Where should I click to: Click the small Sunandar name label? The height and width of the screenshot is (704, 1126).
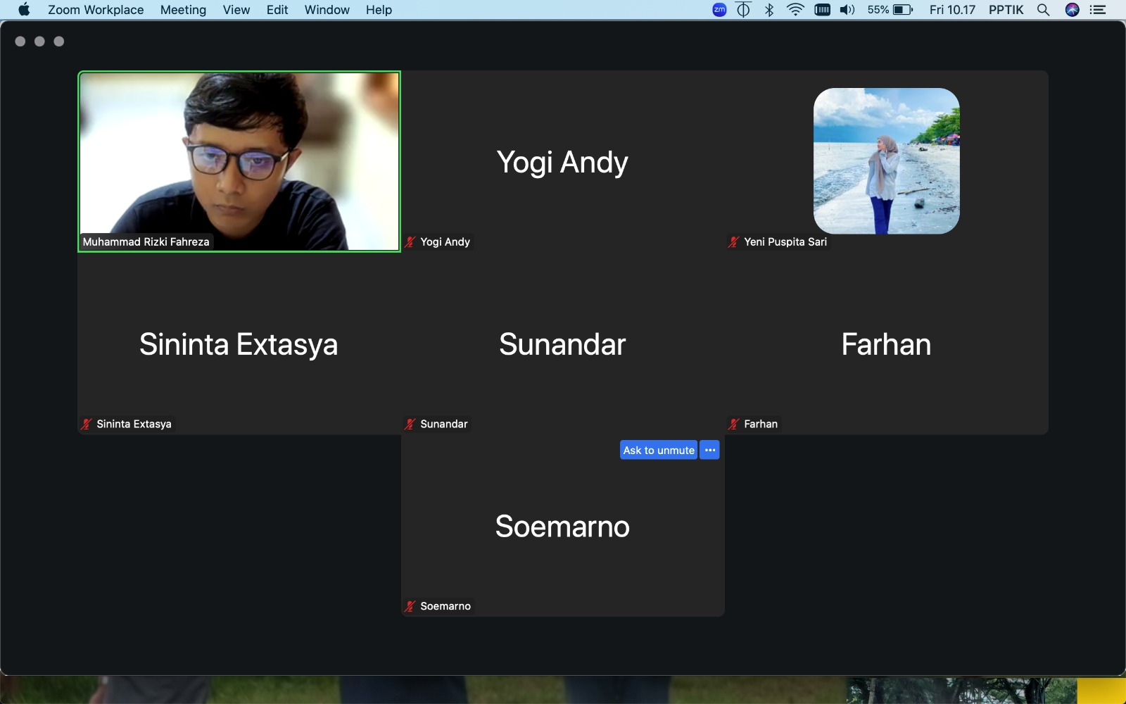[x=444, y=425]
